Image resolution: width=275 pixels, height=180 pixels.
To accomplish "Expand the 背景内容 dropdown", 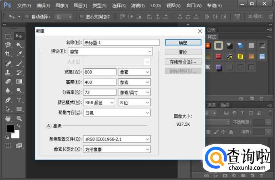I will (117, 113).
